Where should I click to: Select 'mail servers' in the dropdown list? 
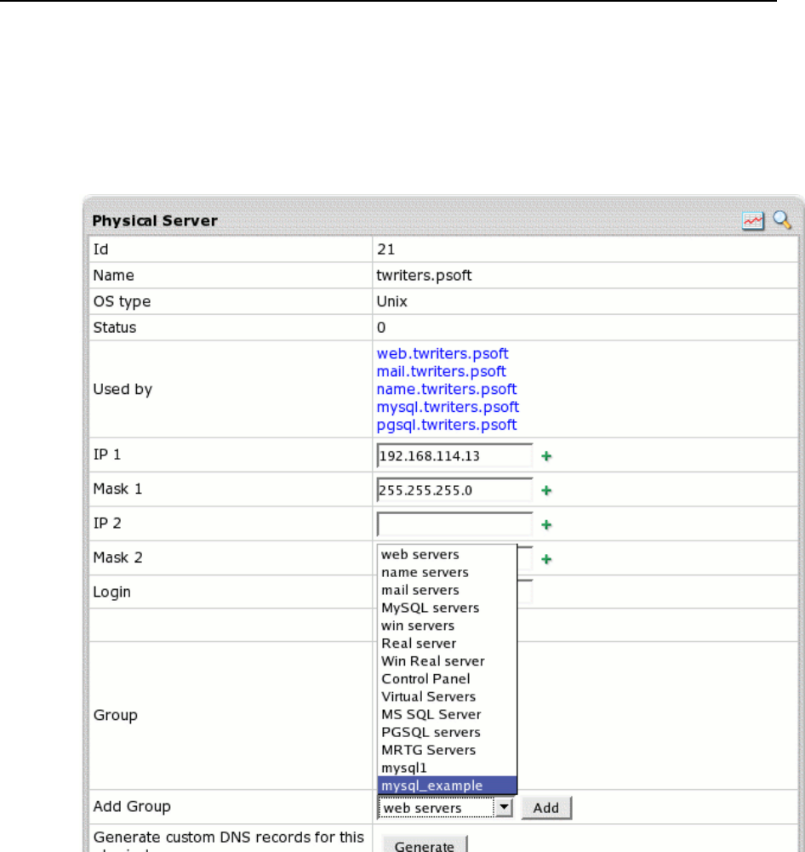pyautogui.click(x=447, y=590)
